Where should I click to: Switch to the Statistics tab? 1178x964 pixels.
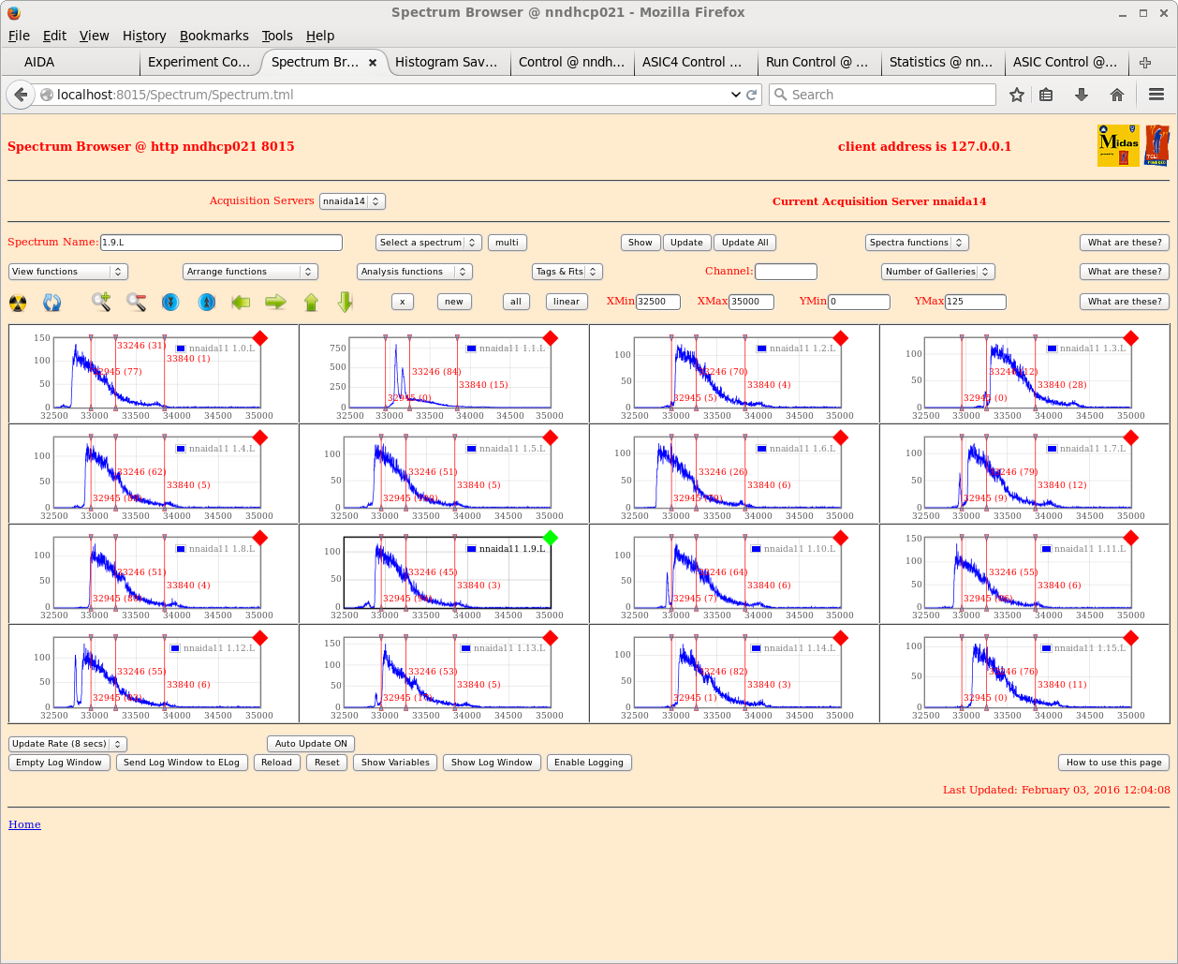click(x=942, y=63)
